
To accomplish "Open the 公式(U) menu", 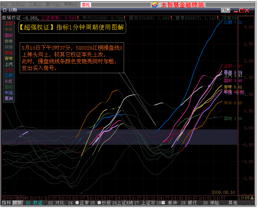I will click(x=18, y=4).
